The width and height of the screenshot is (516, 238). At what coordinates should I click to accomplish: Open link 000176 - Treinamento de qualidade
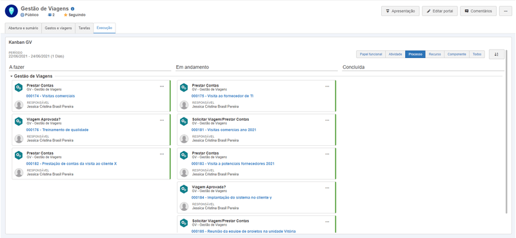pyautogui.click(x=57, y=130)
